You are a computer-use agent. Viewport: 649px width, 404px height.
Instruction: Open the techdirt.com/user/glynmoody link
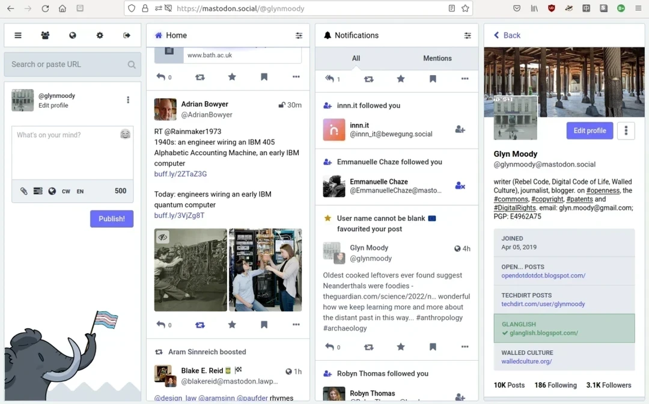tap(543, 304)
